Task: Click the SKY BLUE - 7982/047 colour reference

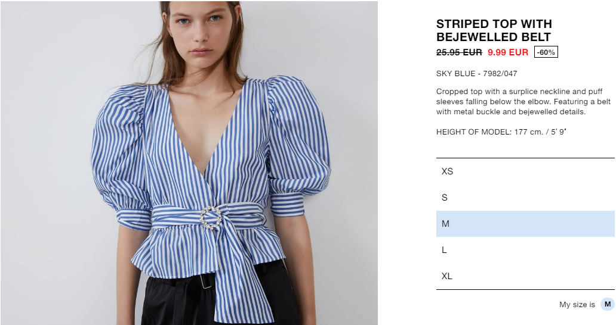Action: click(x=476, y=74)
